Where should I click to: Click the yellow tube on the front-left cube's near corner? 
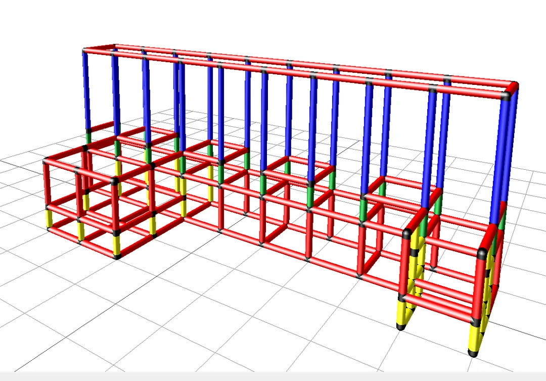click(x=117, y=244)
